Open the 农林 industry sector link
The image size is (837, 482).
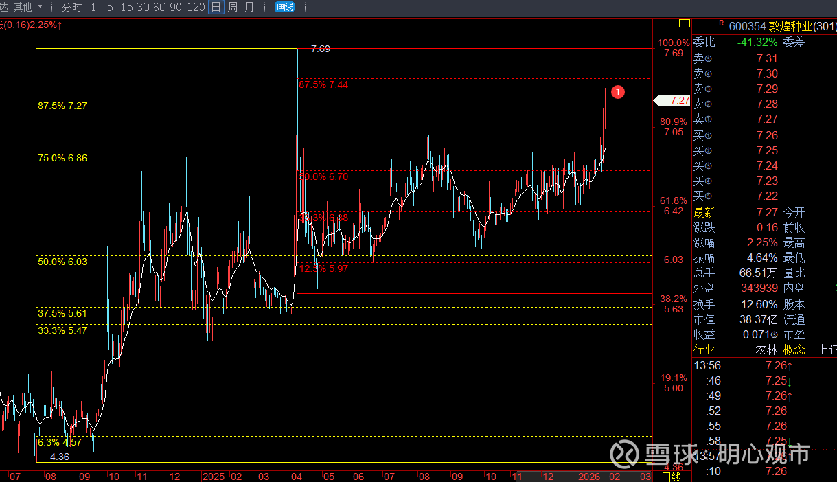(x=767, y=349)
